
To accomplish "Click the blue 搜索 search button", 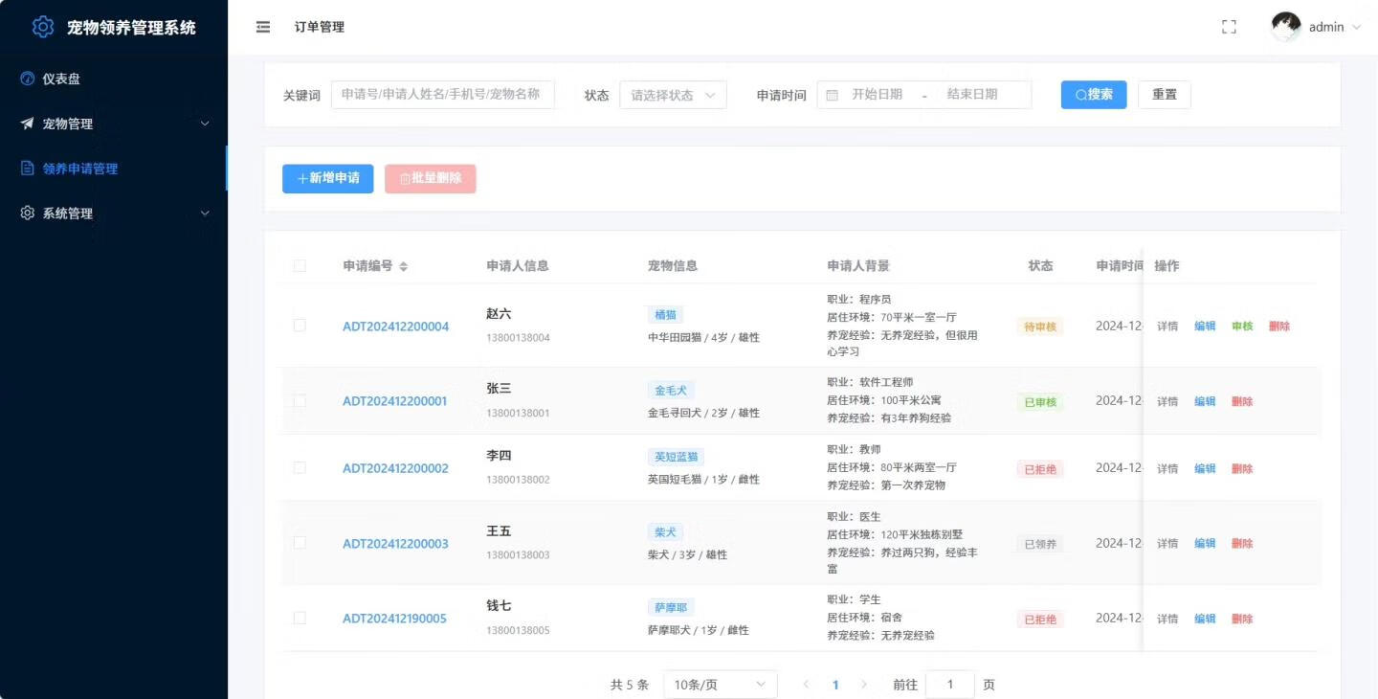I will click(x=1093, y=95).
